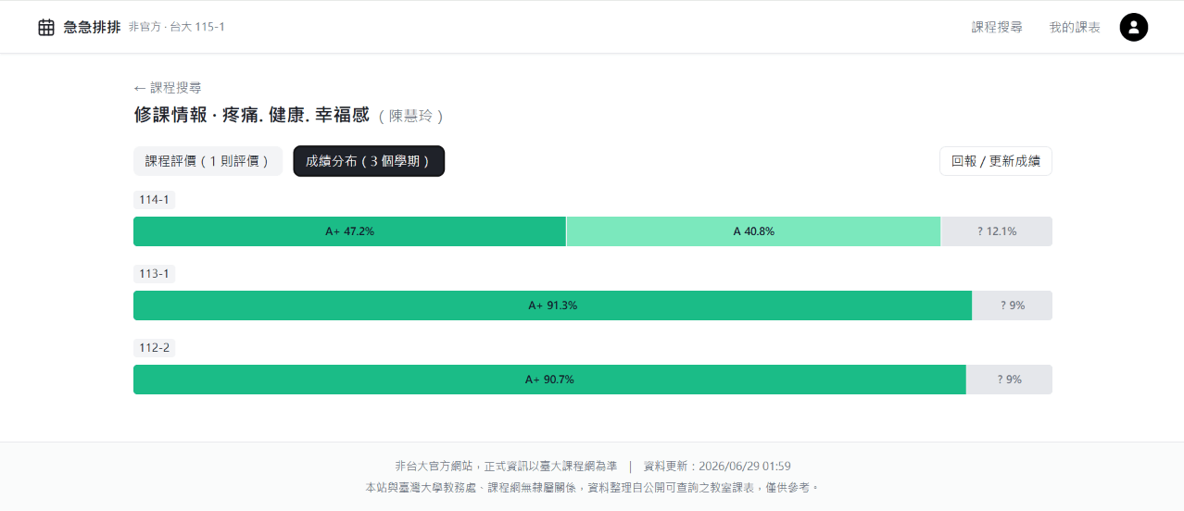Click 非官方 · 台大 115-1 subtitle
This screenshot has height=511, width=1184.
coord(177,27)
